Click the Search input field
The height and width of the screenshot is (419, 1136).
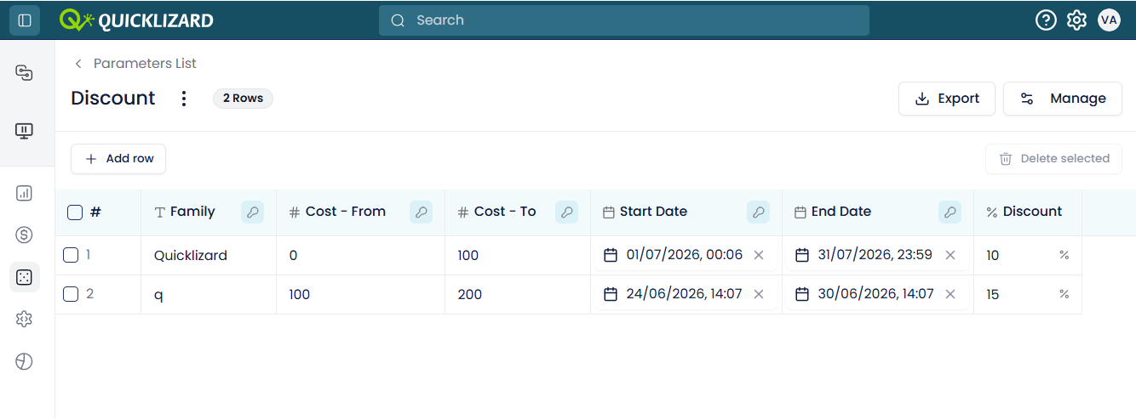pyautogui.click(x=623, y=20)
